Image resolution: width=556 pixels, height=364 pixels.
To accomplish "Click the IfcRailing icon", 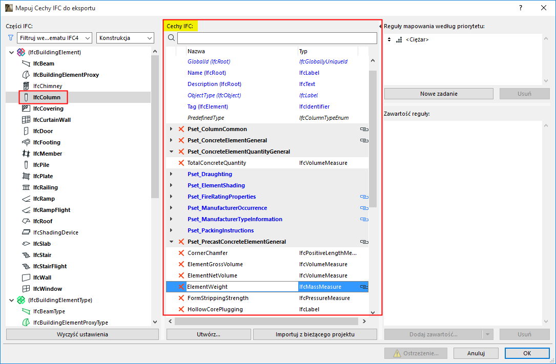I will (x=26, y=187).
